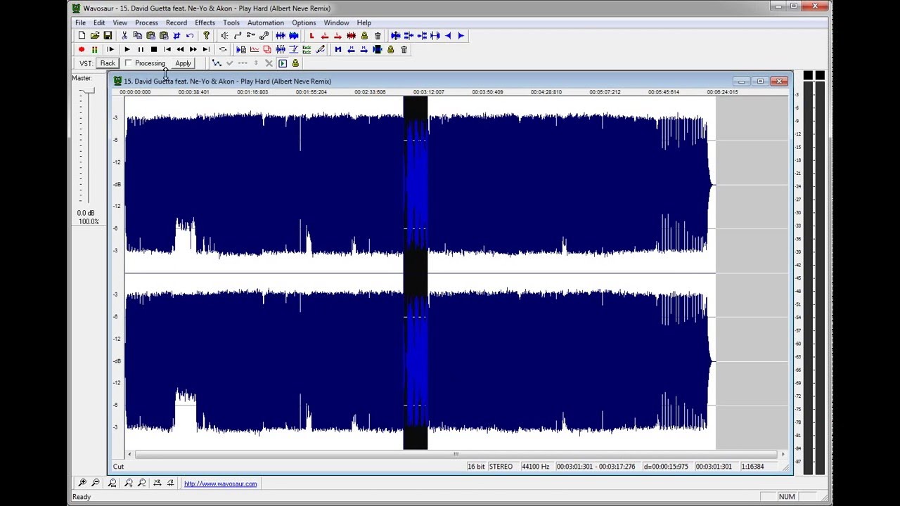Click the horizontal waveform scrollbar thumb
The width and height of the screenshot is (900, 506).
coord(456,454)
